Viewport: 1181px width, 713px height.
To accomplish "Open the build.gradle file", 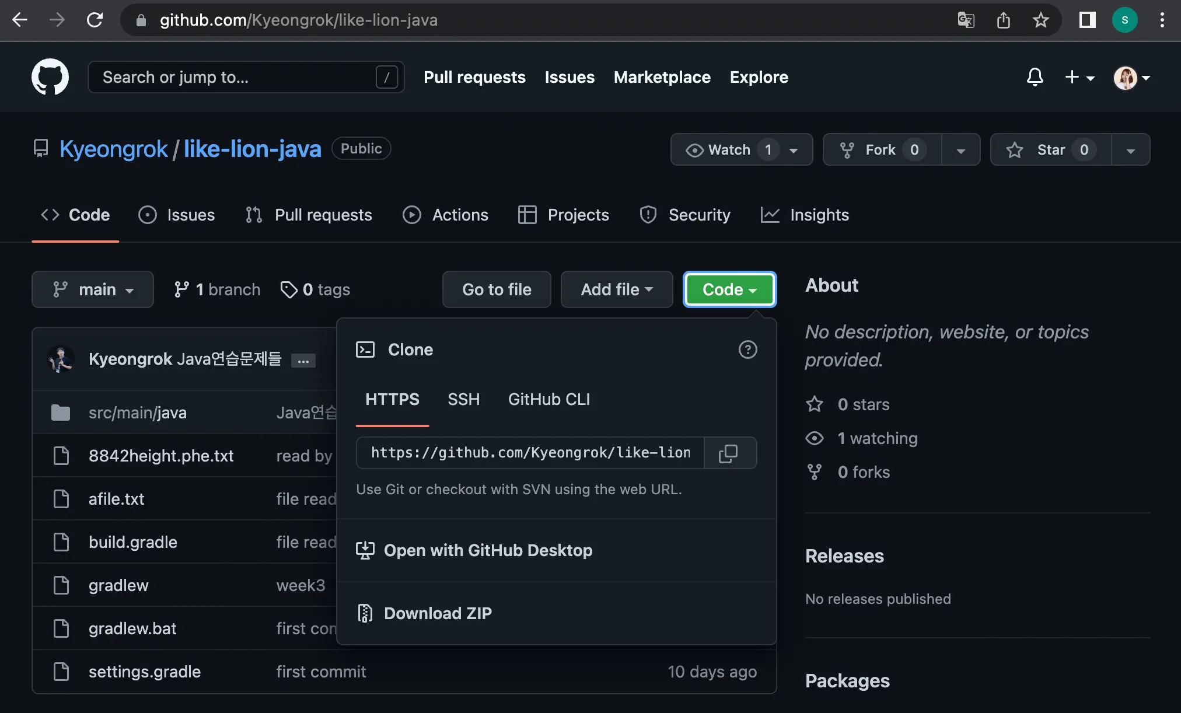I will (x=133, y=542).
